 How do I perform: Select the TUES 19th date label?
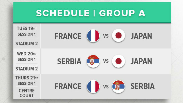point(26,28)
